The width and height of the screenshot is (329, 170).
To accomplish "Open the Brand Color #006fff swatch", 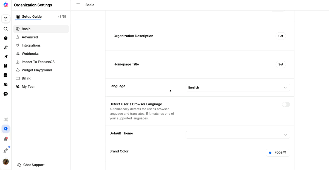I will click(x=278, y=153).
